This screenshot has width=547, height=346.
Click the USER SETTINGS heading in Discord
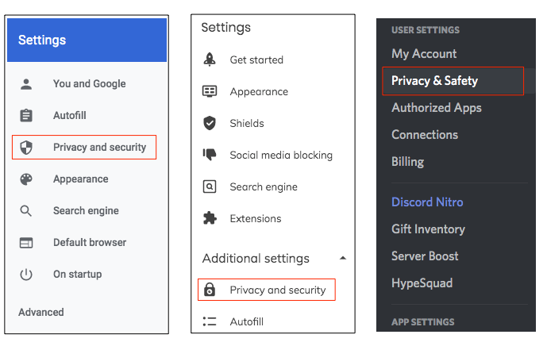pyautogui.click(x=426, y=30)
